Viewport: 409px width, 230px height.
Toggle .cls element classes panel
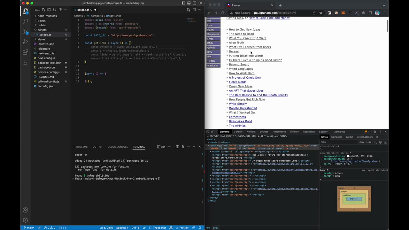(x=369, y=142)
